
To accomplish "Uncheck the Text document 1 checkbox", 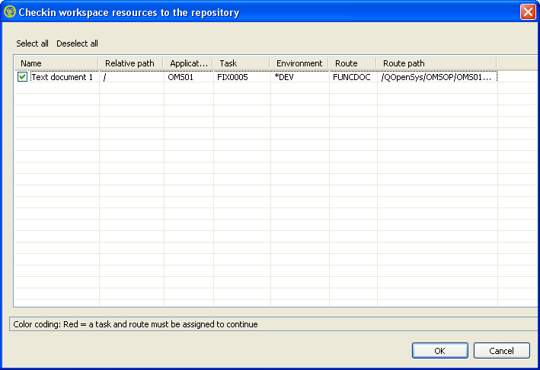I will point(22,77).
